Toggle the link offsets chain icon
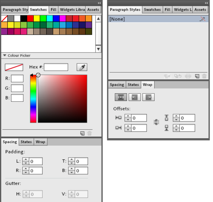Viewport: 213px width, 202px height. point(156,122)
